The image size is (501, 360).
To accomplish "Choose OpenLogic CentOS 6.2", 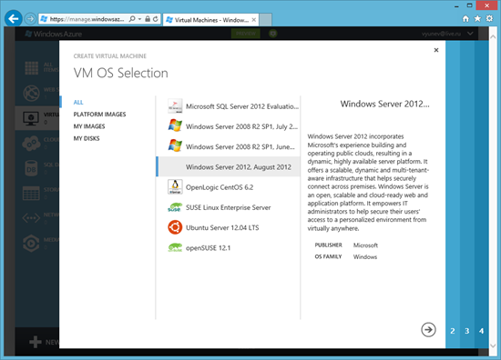I will (229, 187).
